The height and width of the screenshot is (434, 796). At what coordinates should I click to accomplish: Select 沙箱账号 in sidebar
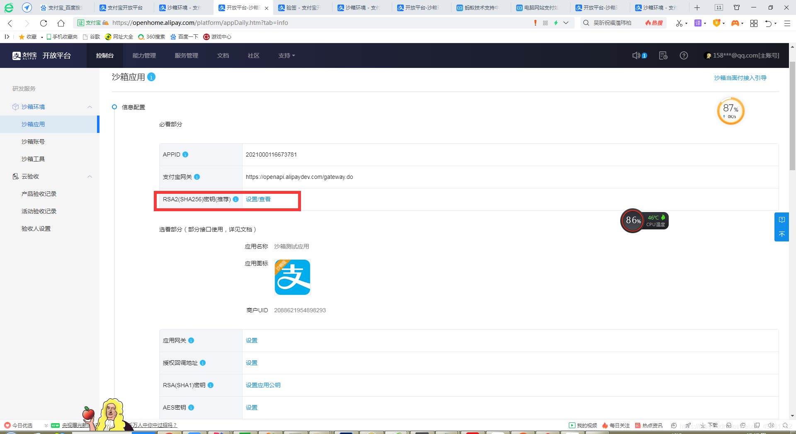(x=33, y=142)
